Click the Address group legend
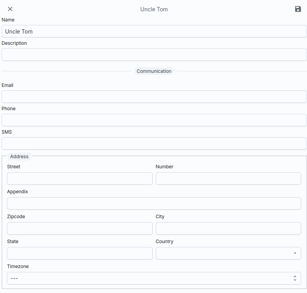This screenshot has width=307, height=293. click(19, 157)
